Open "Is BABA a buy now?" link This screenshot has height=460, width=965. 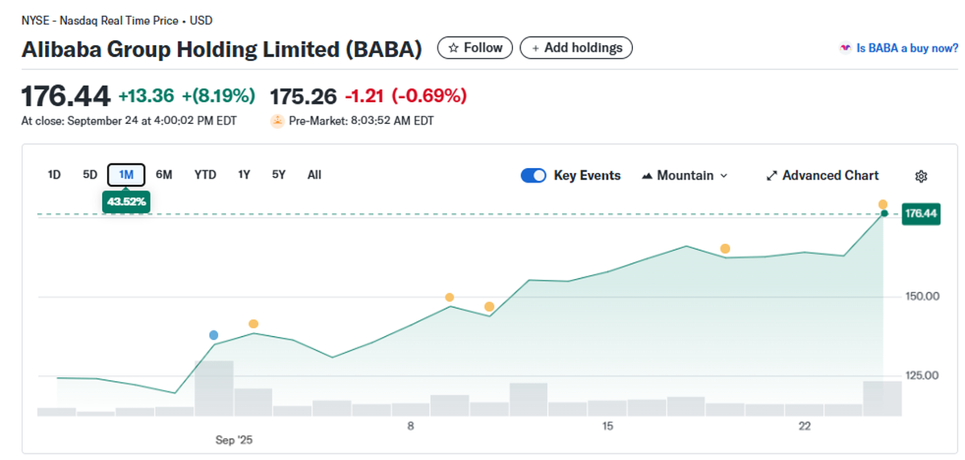click(907, 48)
